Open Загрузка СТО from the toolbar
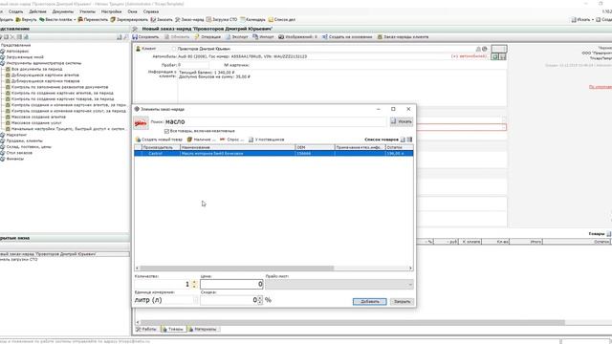This screenshot has height=344, width=612. coord(222,19)
